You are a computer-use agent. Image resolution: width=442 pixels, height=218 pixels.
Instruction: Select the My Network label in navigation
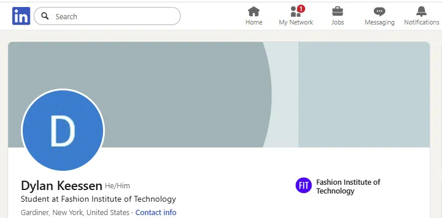click(x=296, y=22)
